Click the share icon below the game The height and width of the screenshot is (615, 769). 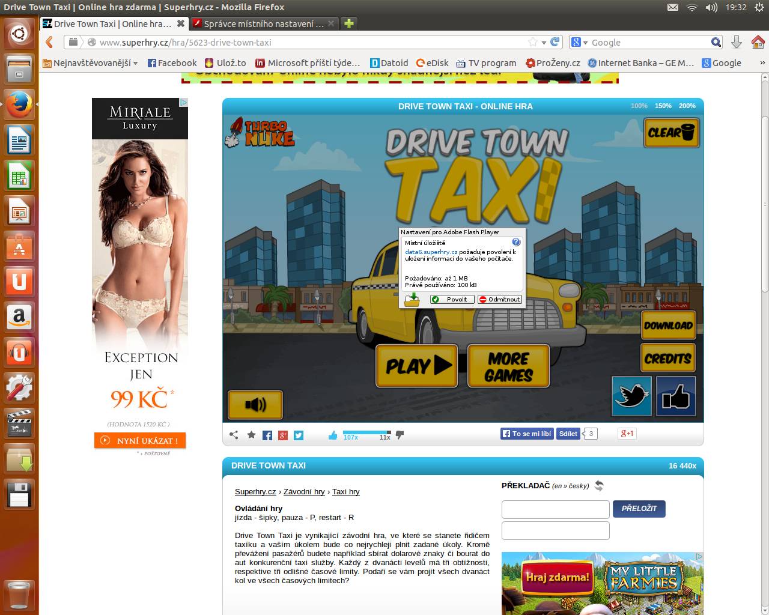pos(234,435)
